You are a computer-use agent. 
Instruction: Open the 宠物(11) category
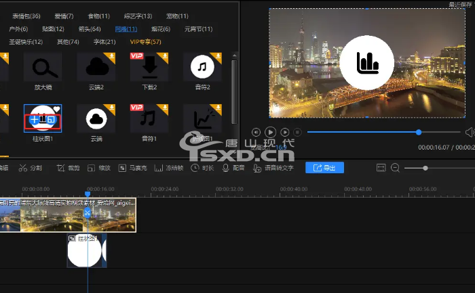pos(177,16)
